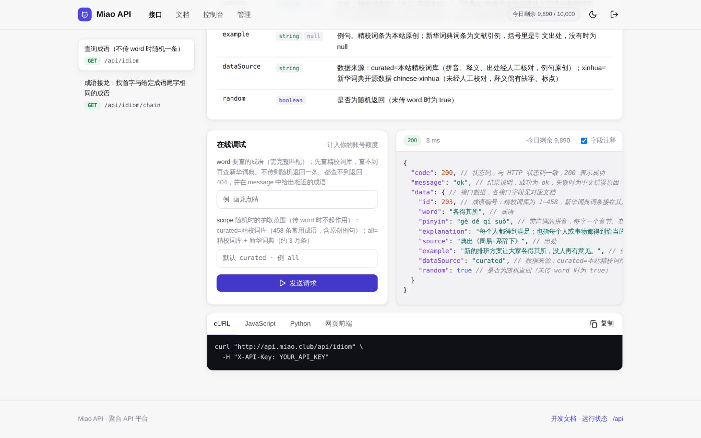Image resolution: width=701 pixels, height=438 pixels.
Task: Switch to the Python code tab
Action: point(300,324)
